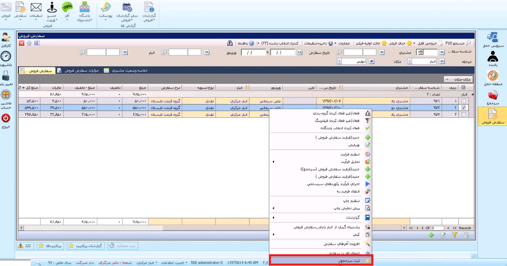Click the تاریخ سفارش start date field
The height and width of the screenshot is (266, 507).
[283, 52]
